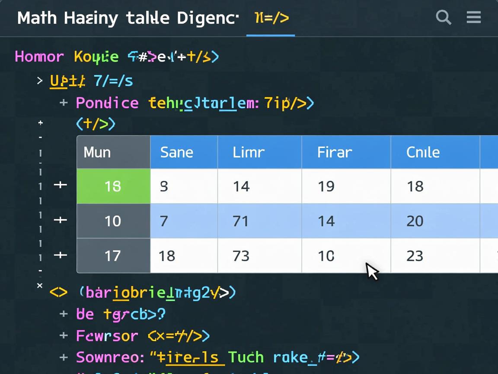
Task: Expand row 18 with plus icon
Action: tap(60, 185)
